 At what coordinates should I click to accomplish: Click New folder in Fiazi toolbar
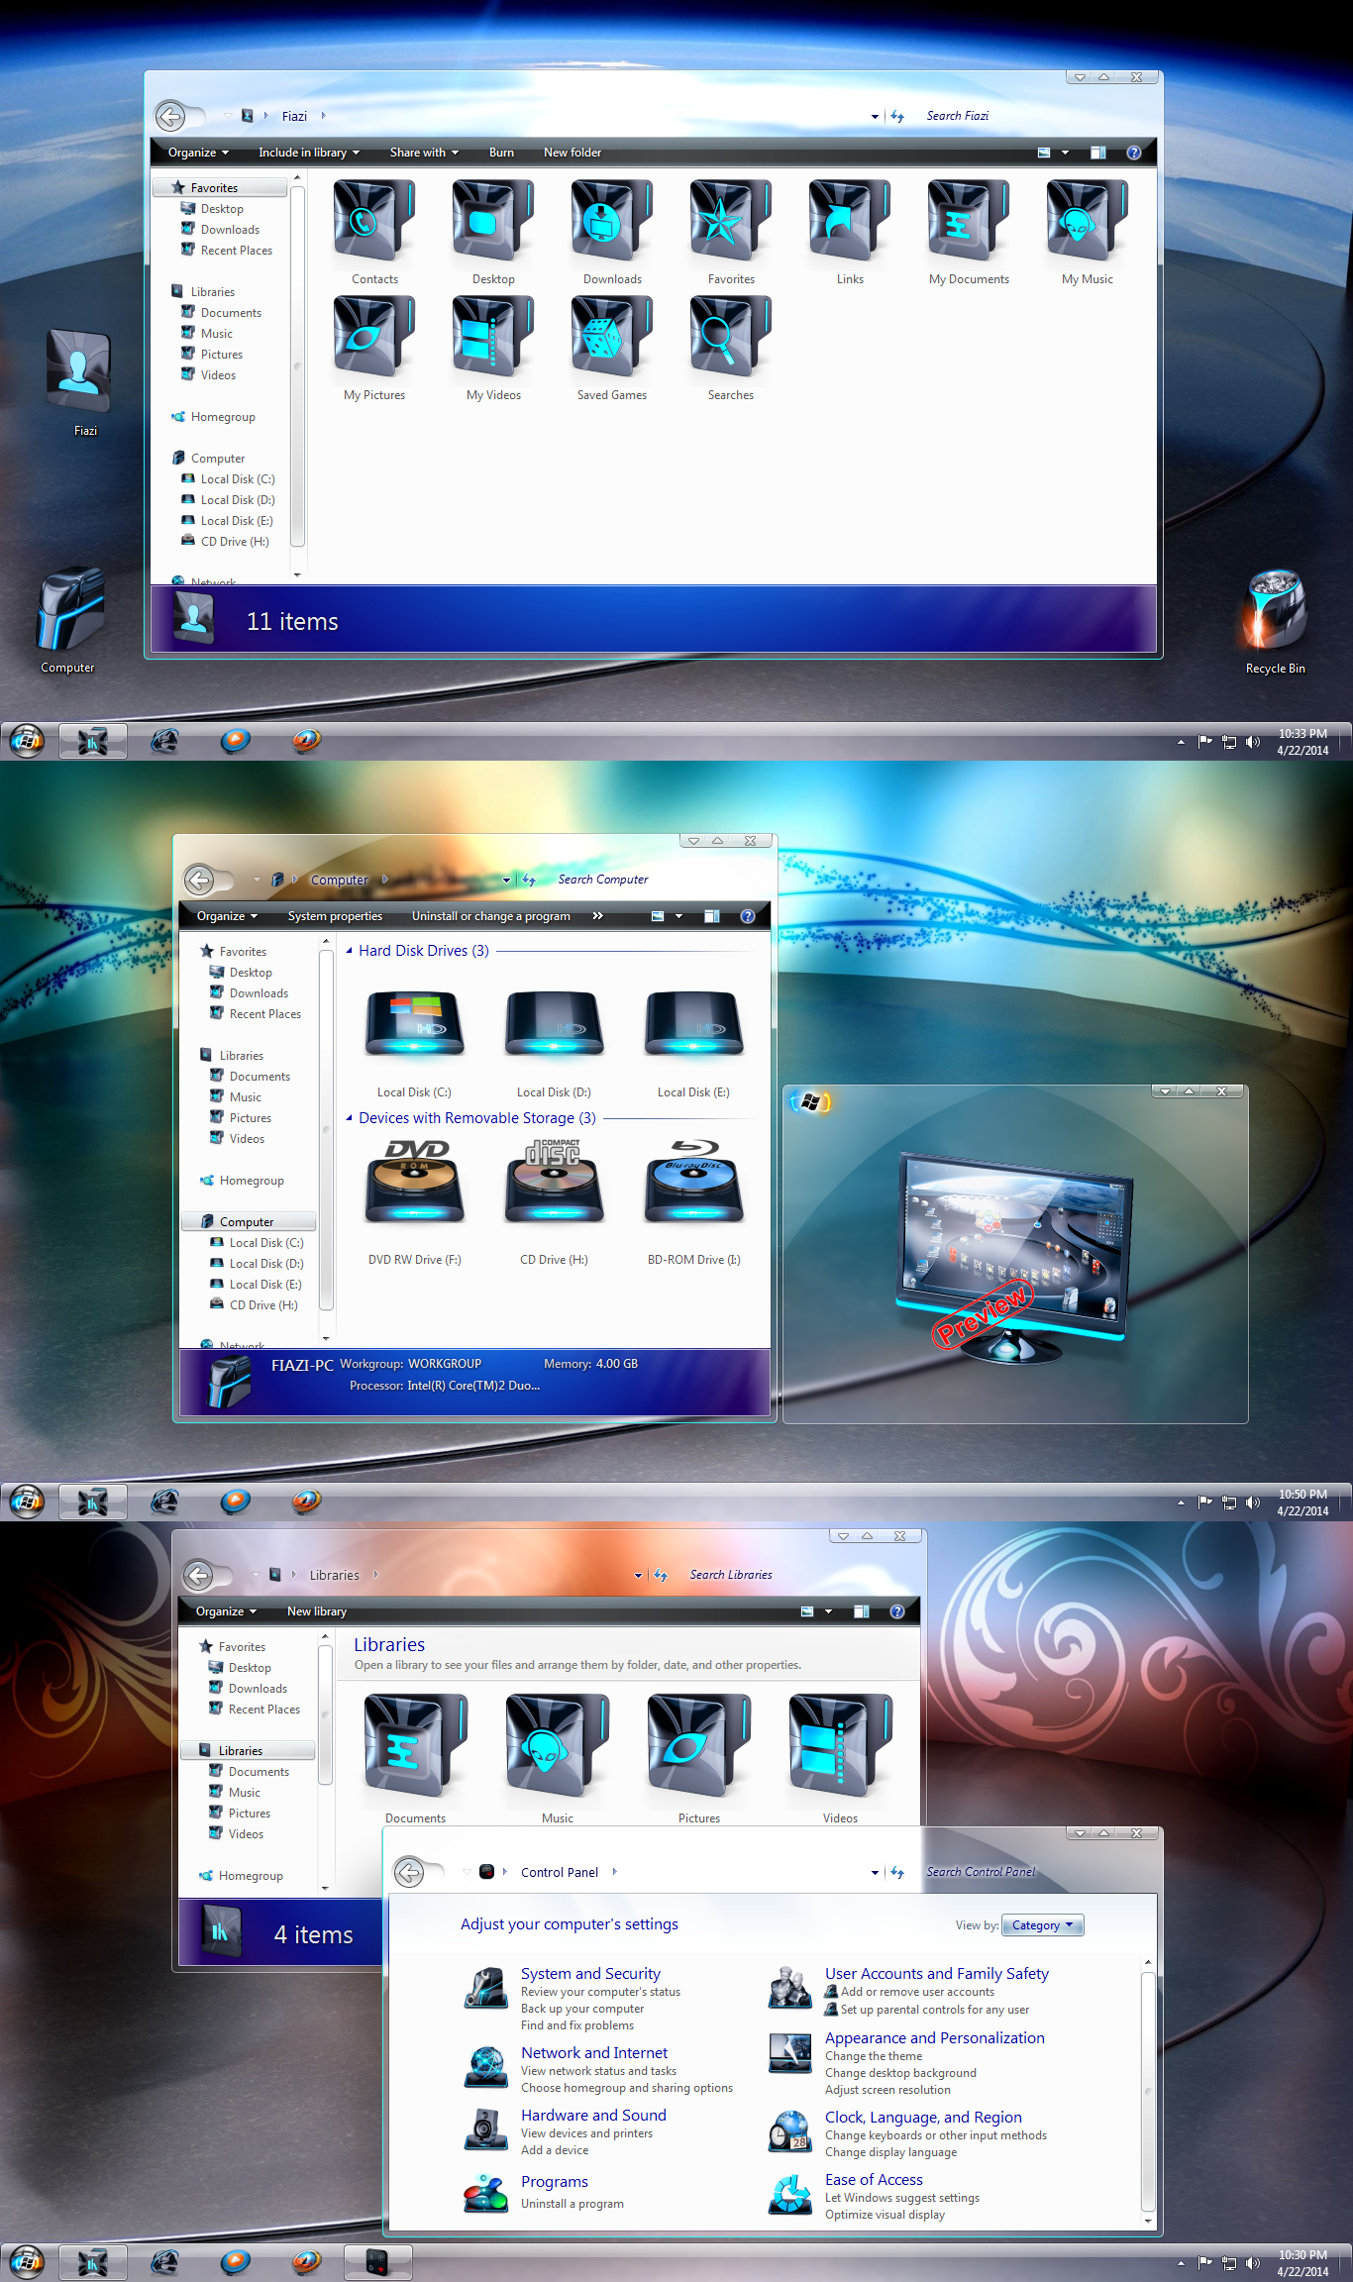[572, 153]
